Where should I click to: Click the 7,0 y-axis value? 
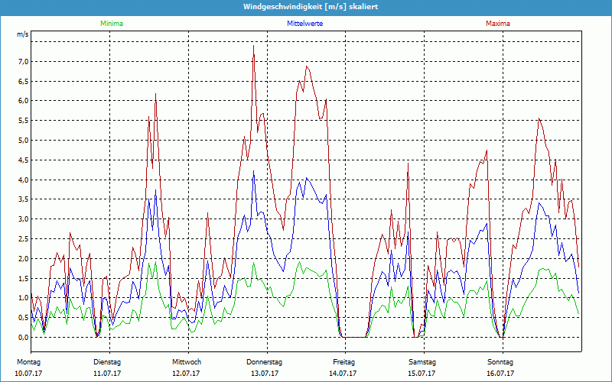tap(23, 61)
